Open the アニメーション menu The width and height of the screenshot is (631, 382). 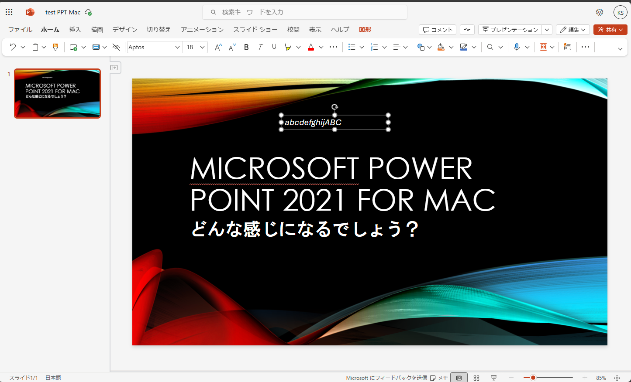click(201, 29)
